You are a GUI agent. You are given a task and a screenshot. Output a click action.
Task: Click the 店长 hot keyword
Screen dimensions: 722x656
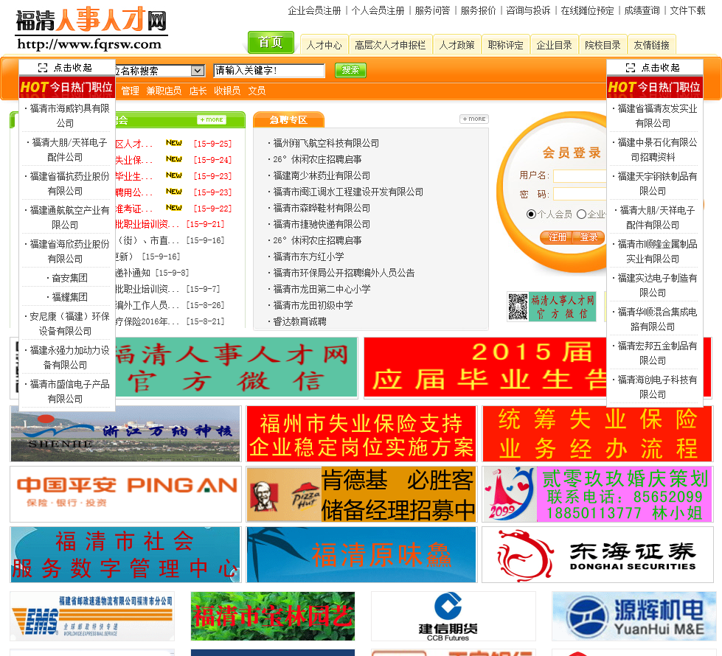[x=198, y=91]
